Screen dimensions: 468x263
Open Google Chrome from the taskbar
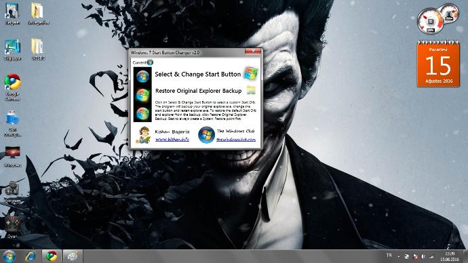52,256
